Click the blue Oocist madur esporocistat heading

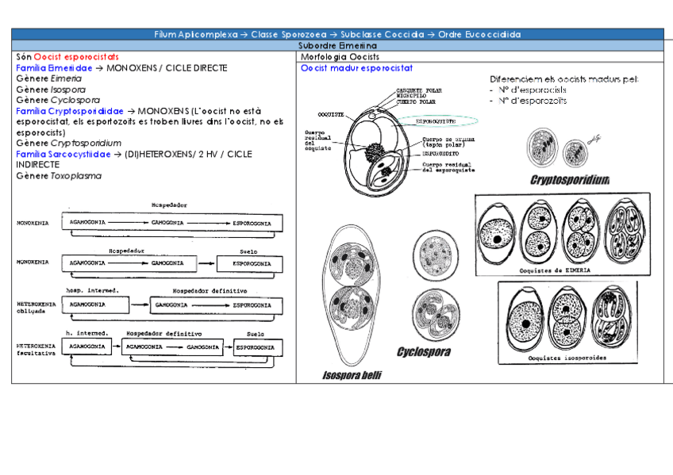tap(356, 68)
